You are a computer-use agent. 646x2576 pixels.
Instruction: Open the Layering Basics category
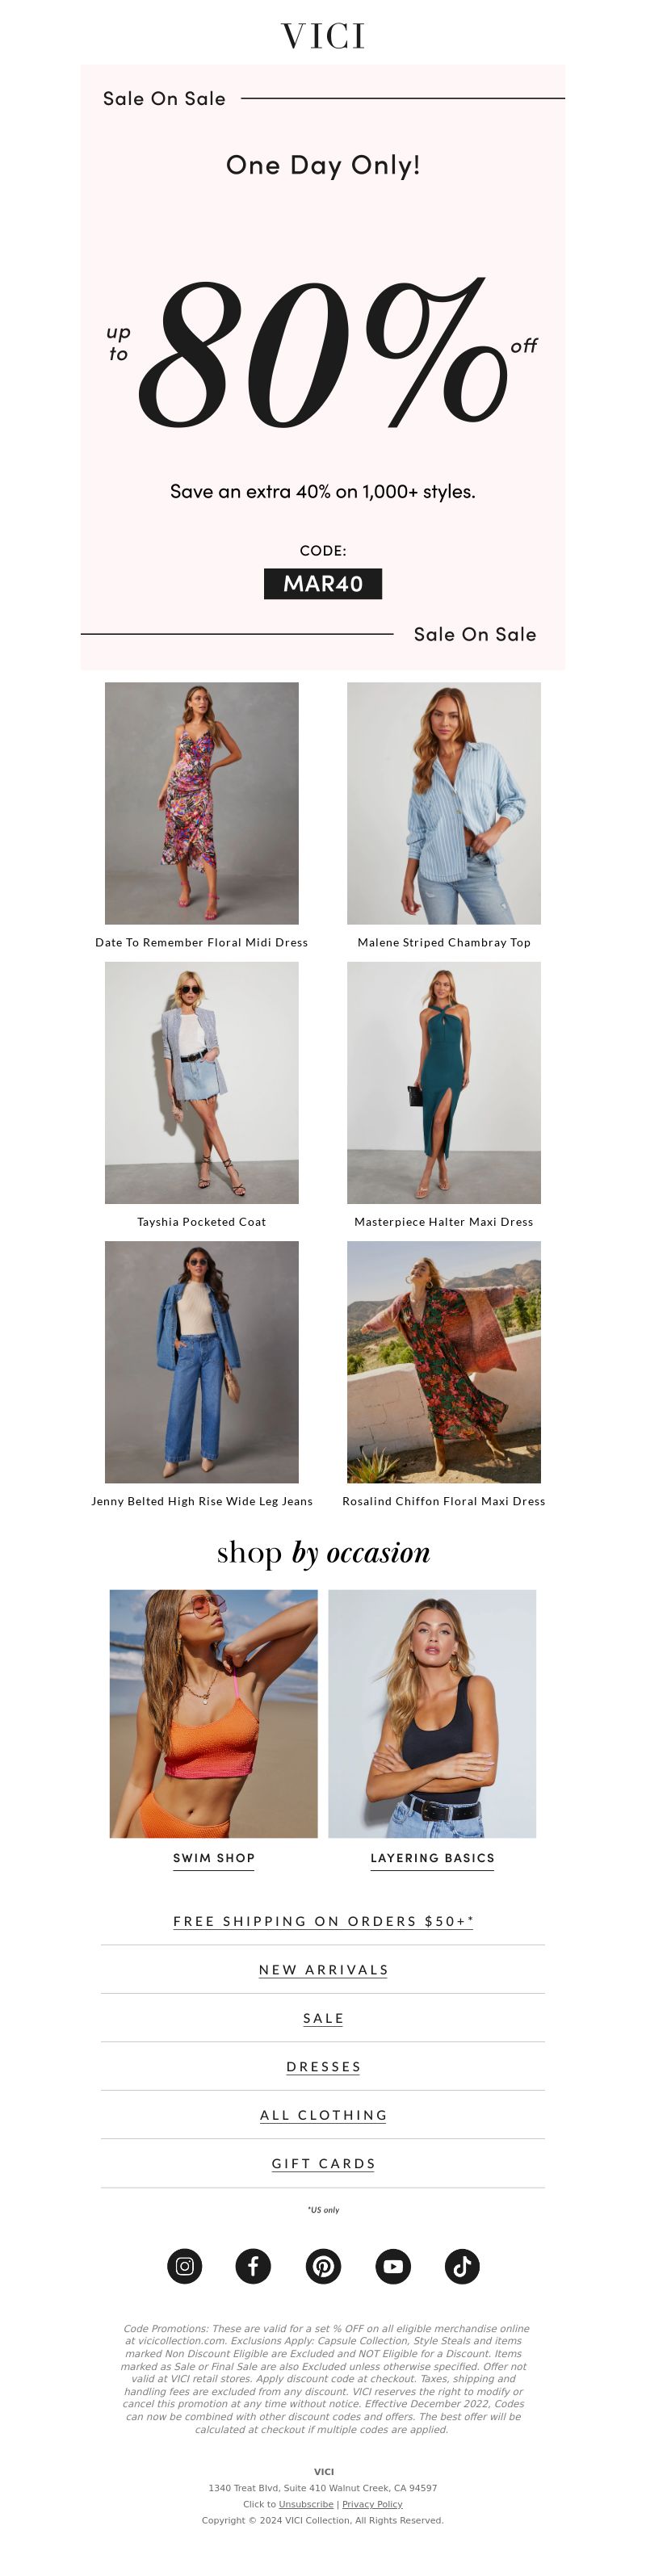[432, 1858]
